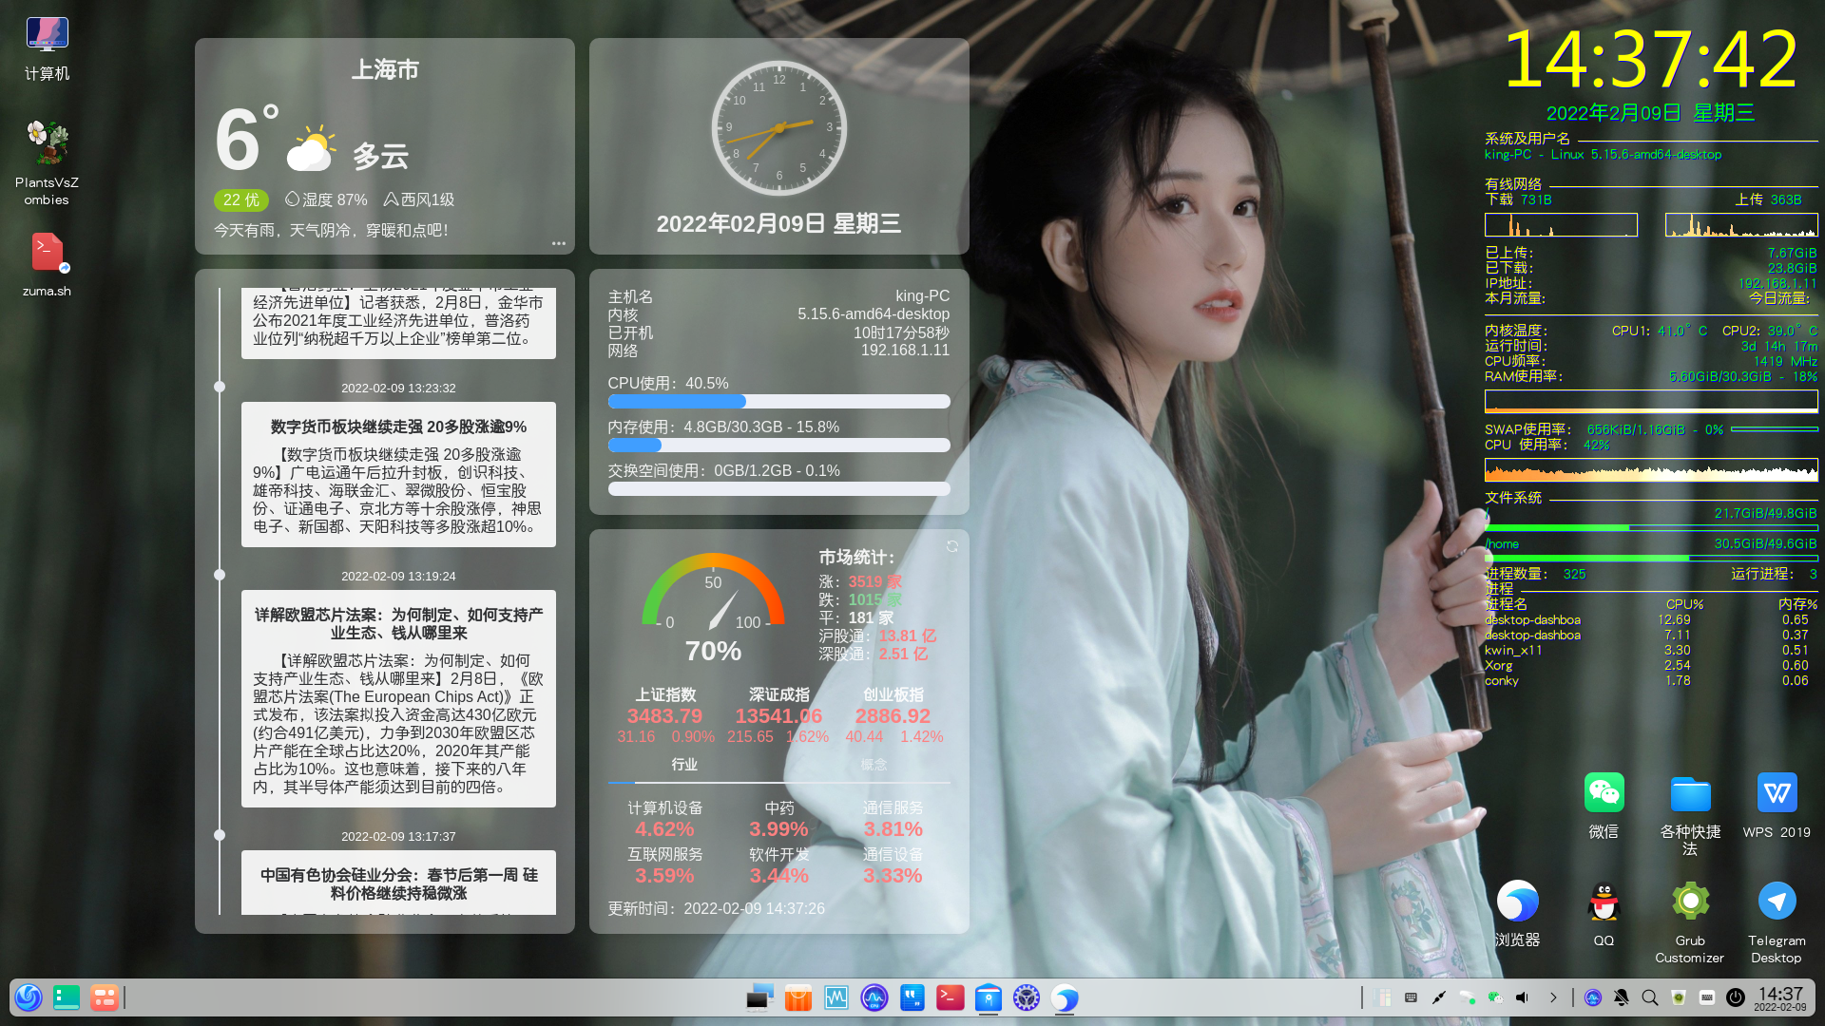Open the Konsole terminal from the taskbar
The image size is (1825, 1026).
950,997
